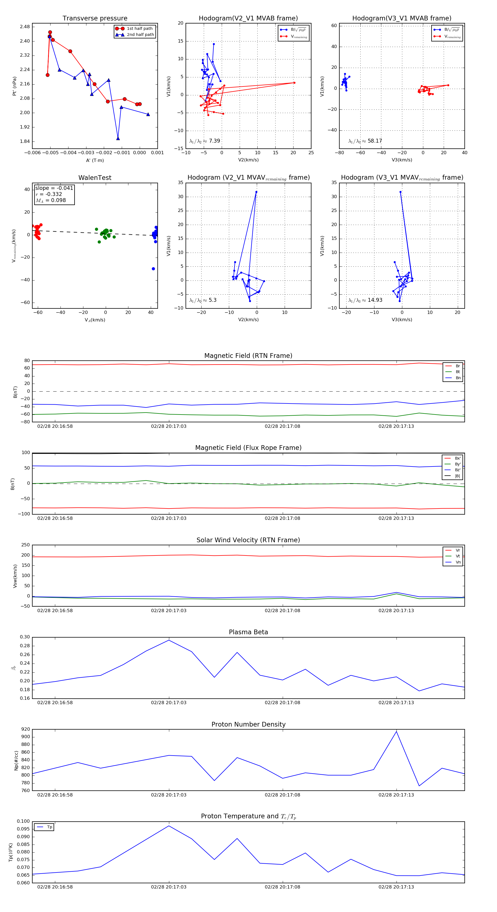
Task: Click the "A' (T·m)" x-axis label
Action: click(95, 160)
